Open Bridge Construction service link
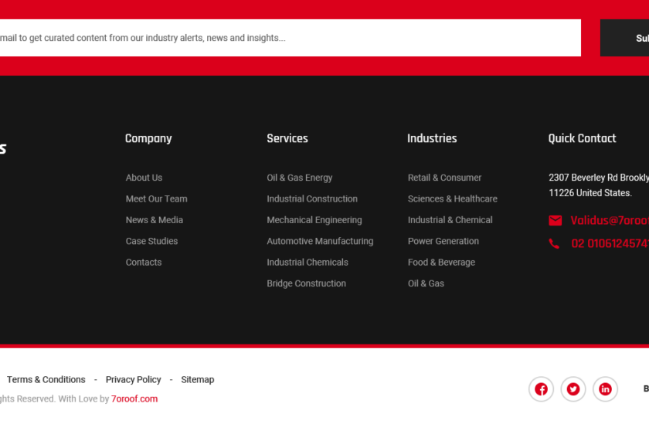The image size is (649, 434). (x=306, y=283)
